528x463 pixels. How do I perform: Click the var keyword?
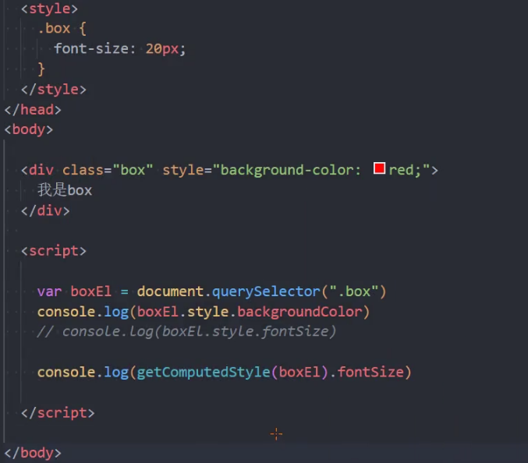49,292
